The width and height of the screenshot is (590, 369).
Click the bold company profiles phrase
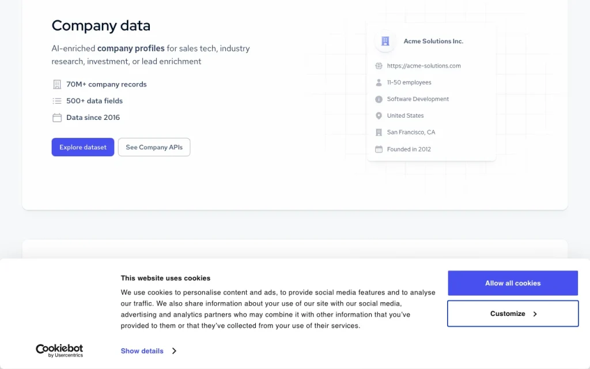131,48
